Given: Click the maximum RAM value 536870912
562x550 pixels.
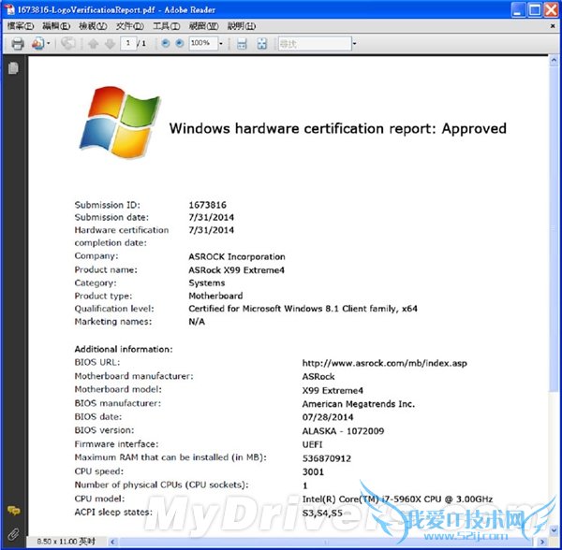Looking at the screenshot, I should [327, 458].
